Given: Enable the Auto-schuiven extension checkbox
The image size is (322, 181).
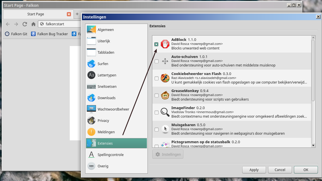Looking at the screenshot, I should 157,61.
